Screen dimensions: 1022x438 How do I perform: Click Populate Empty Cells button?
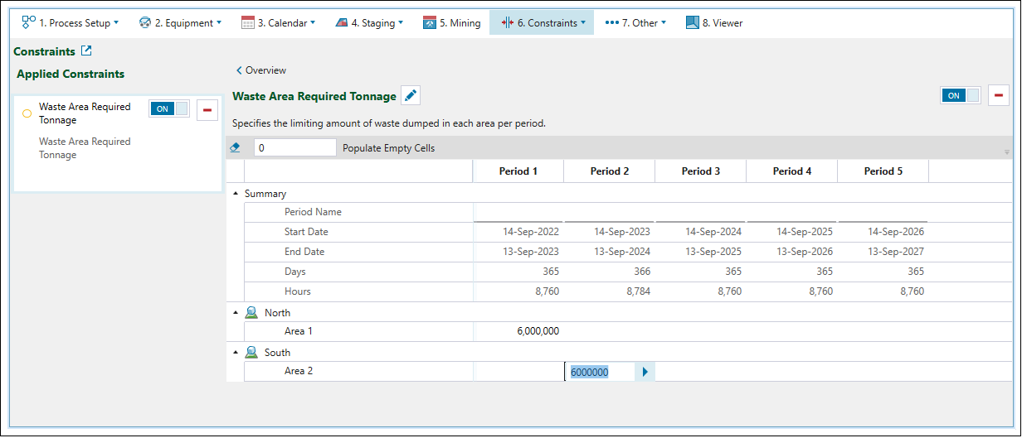[388, 148]
